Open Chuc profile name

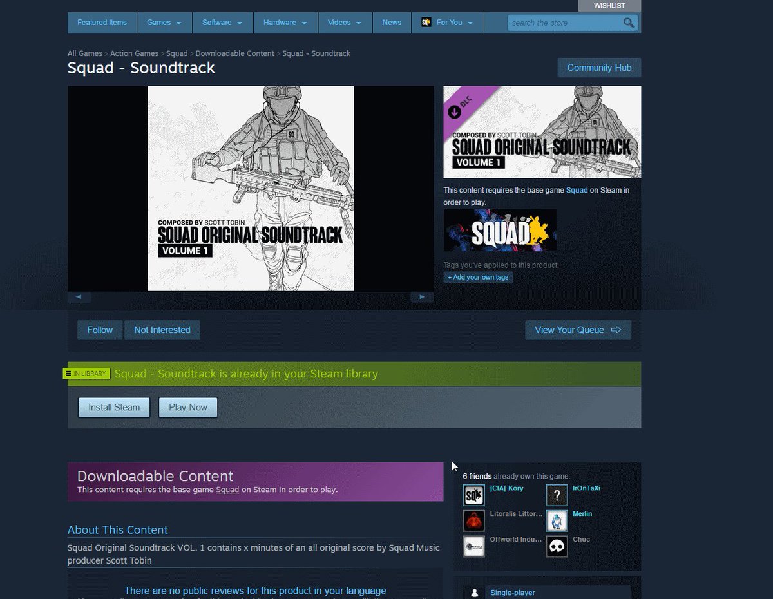click(581, 539)
